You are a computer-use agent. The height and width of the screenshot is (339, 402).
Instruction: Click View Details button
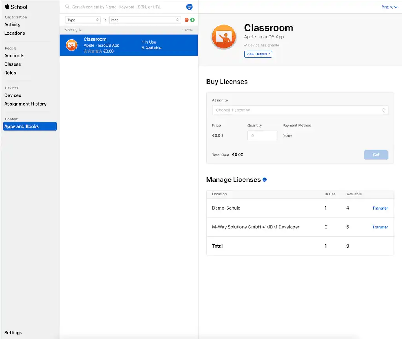[x=258, y=54]
